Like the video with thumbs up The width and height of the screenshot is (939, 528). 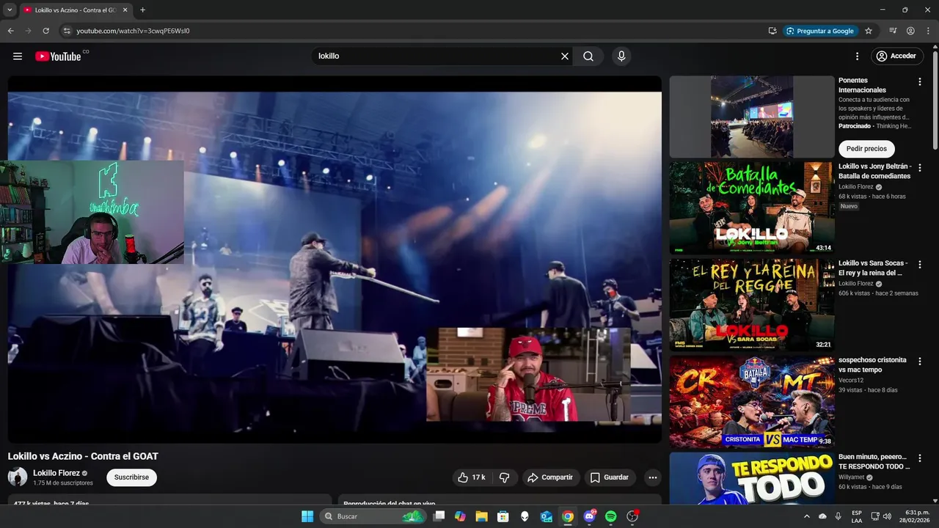tap(472, 477)
